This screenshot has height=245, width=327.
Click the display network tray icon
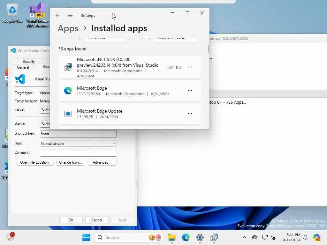tap(265, 237)
